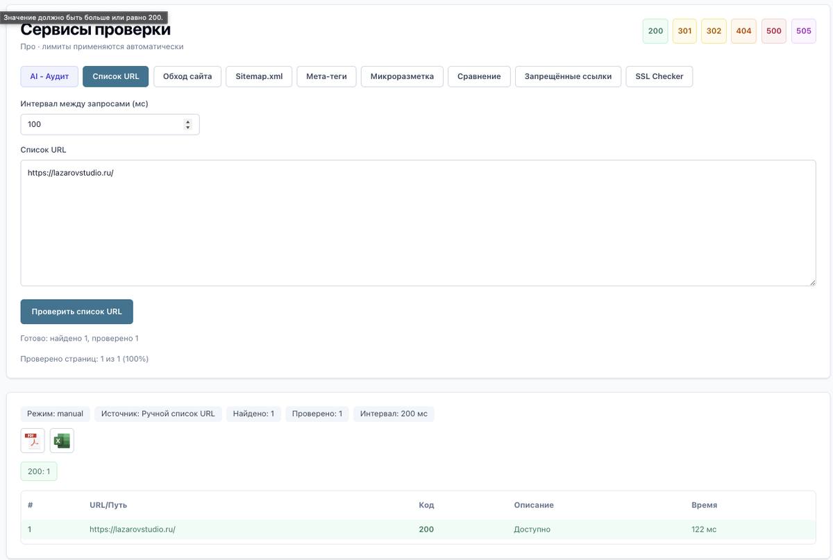Click inside the Список URL textarea

coord(419,223)
